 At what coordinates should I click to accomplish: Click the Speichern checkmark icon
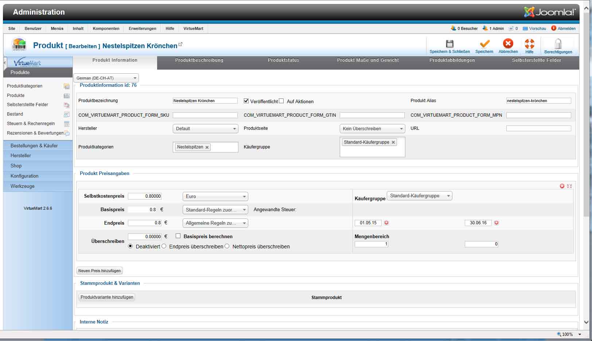coord(484,44)
